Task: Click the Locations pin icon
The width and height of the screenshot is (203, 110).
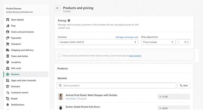Action: pyautogui.click(x=8, y=62)
